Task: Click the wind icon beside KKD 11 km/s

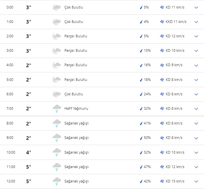Action: (162, 22)
